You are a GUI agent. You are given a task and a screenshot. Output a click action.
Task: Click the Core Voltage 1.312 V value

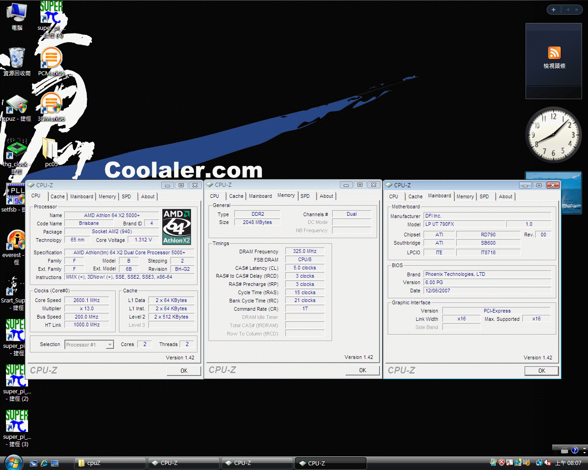[x=143, y=240]
